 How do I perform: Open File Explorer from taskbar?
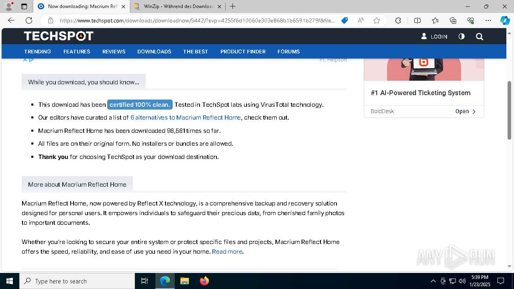tap(184, 281)
